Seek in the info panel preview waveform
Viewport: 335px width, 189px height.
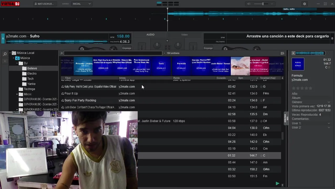(x=310, y=53)
